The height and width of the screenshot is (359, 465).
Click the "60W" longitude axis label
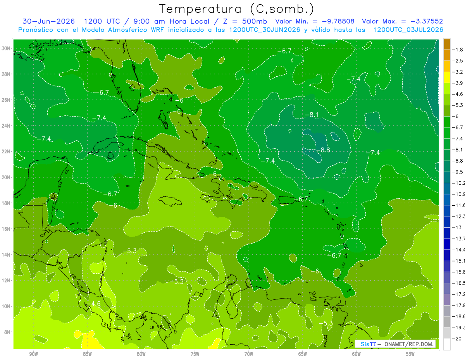click(x=356, y=354)
